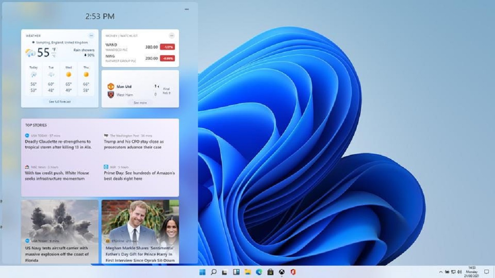Screen dimensions: 495x278
Task: Open US Navy aircraft carrier story card
Action: pyautogui.click(x=60, y=231)
